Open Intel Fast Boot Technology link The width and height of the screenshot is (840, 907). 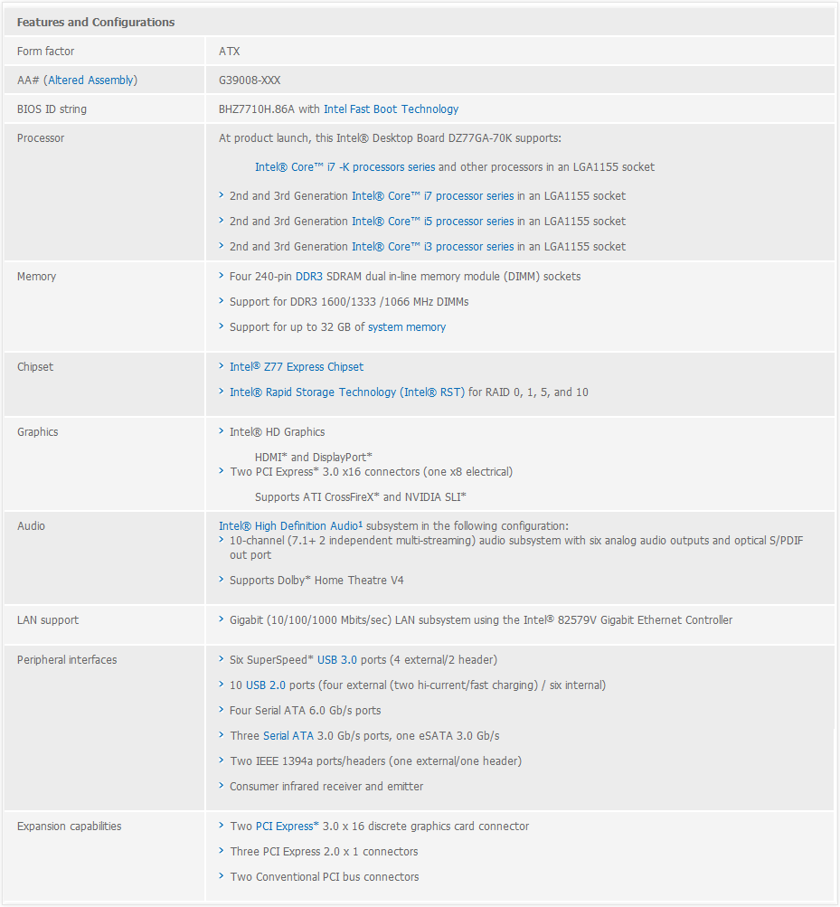[392, 109]
